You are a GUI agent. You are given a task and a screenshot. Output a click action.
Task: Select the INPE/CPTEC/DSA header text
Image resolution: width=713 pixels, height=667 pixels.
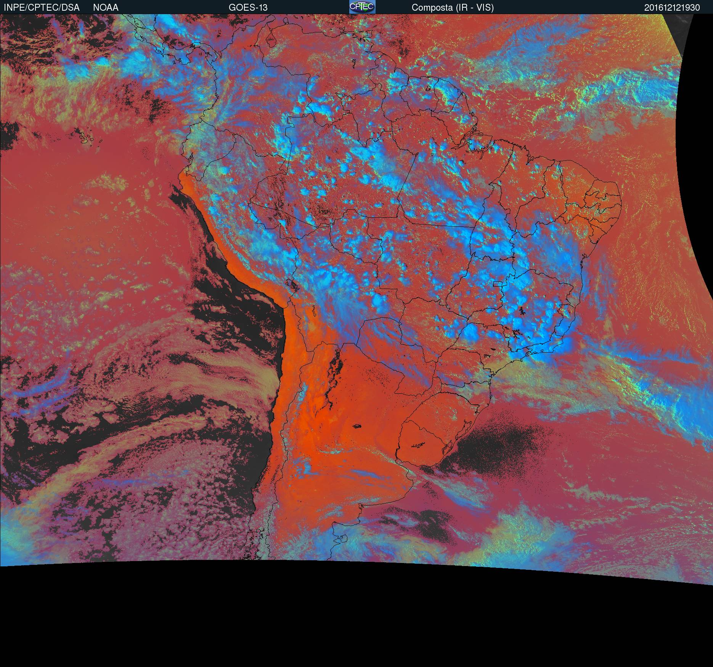click(42, 8)
